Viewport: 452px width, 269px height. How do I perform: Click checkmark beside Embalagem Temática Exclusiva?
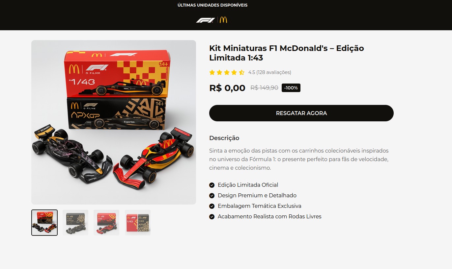(212, 206)
